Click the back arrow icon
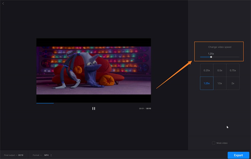The image size is (251, 159). pos(3,3)
